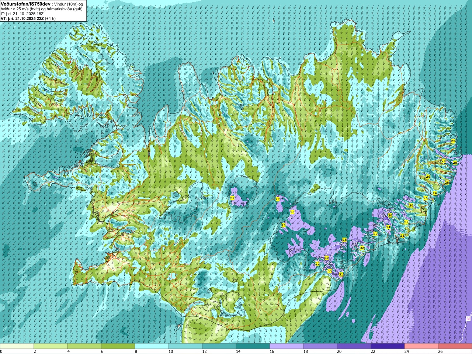The image size is (472, 354).
Task: Click the salmon legend swatch above 26
Action: tap(455, 346)
